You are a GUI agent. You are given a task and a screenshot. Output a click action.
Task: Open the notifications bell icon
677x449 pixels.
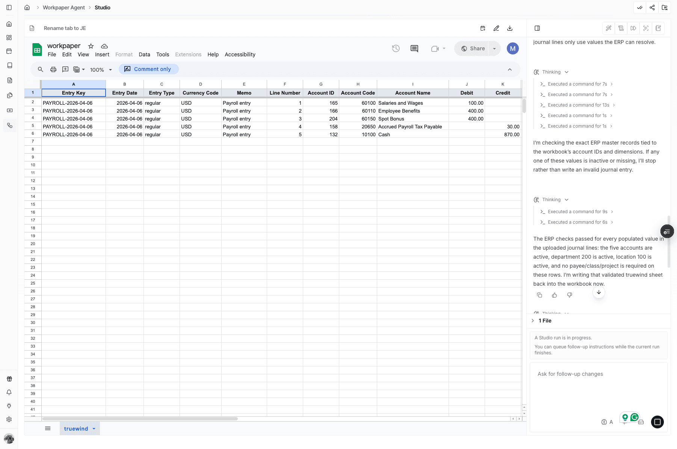point(9,392)
